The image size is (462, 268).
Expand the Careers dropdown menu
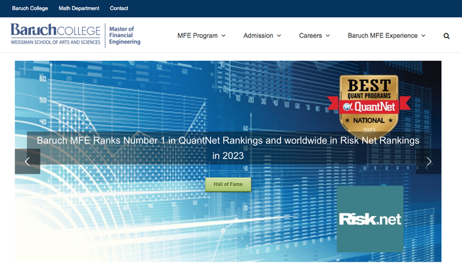tap(314, 36)
